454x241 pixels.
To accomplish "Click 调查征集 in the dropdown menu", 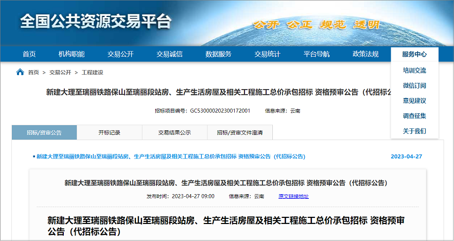I will coord(414,116).
